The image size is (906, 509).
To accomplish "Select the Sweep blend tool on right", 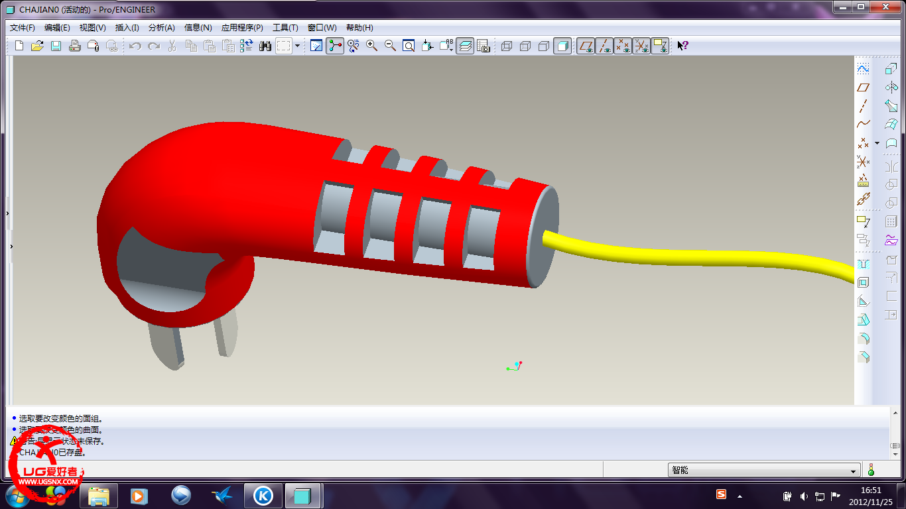I will (x=891, y=106).
